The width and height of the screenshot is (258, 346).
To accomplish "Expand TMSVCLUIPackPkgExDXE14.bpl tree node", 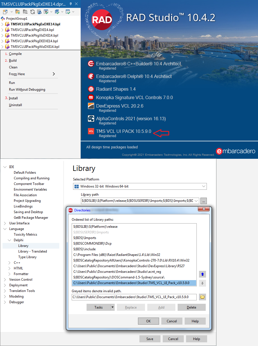I will click(3, 24).
